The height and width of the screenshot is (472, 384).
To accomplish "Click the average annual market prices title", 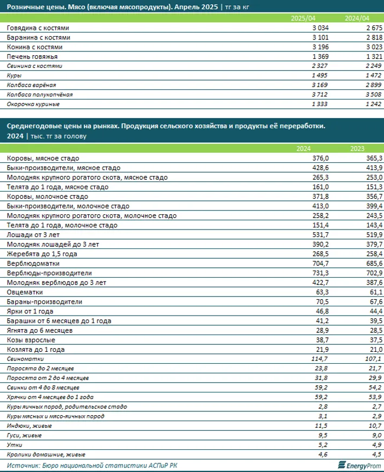I will click(167, 126).
